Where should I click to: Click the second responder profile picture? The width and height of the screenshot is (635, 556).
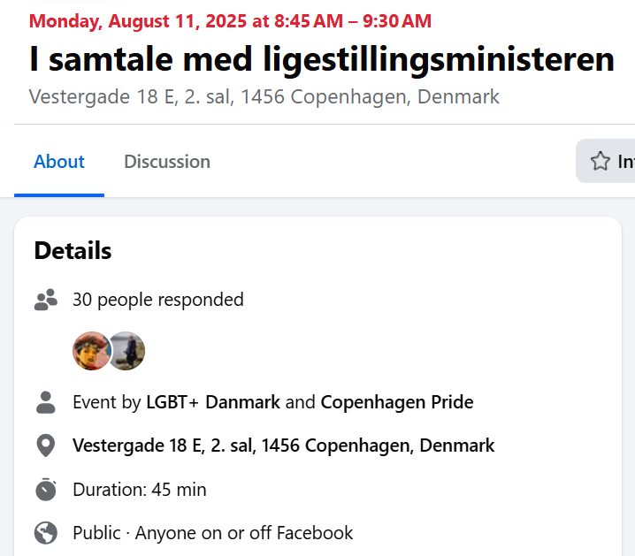pyautogui.click(x=127, y=351)
